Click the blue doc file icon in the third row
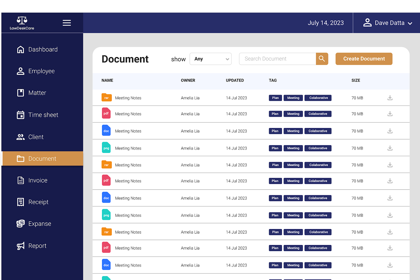Image resolution: width=420 pixels, height=280 pixels. [x=106, y=131]
